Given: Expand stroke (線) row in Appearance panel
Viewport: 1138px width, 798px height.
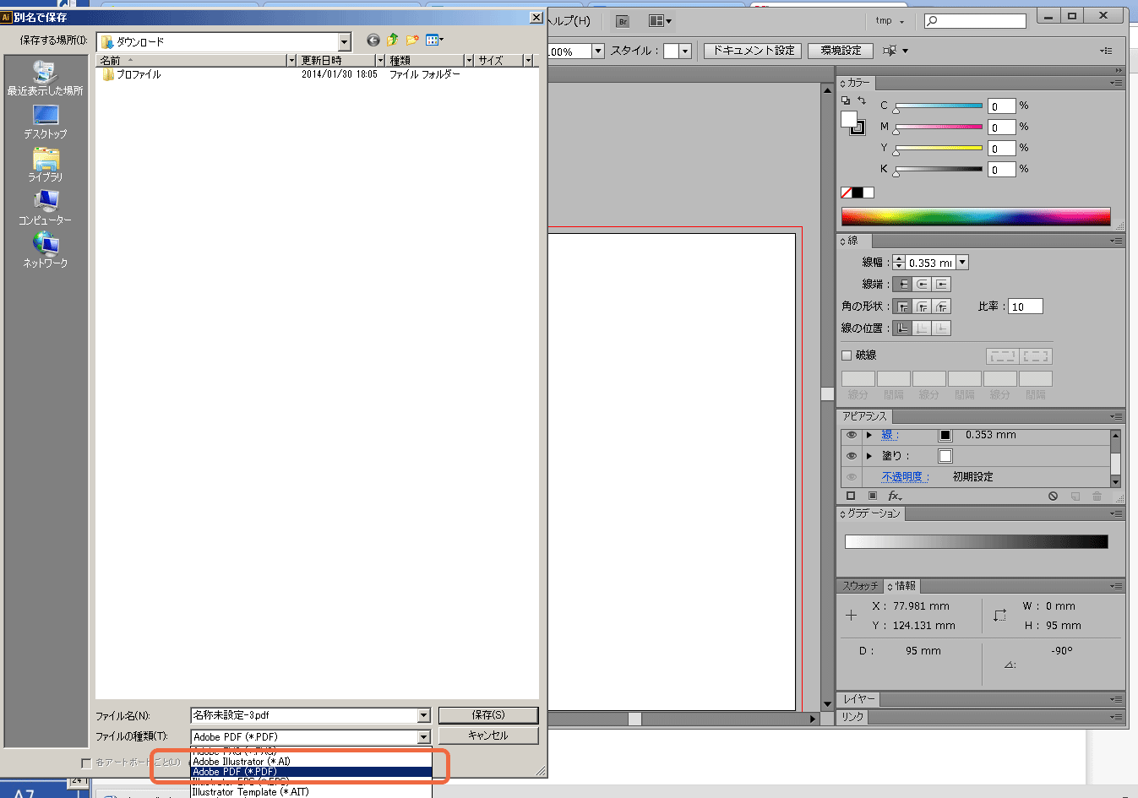Looking at the screenshot, I should click(x=869, y=435).
